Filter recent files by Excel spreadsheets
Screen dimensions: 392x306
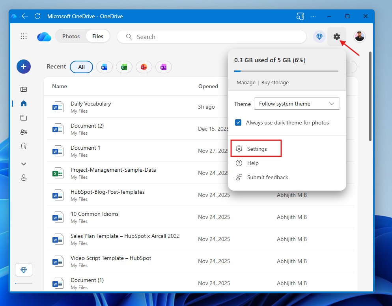pos(124,67)
